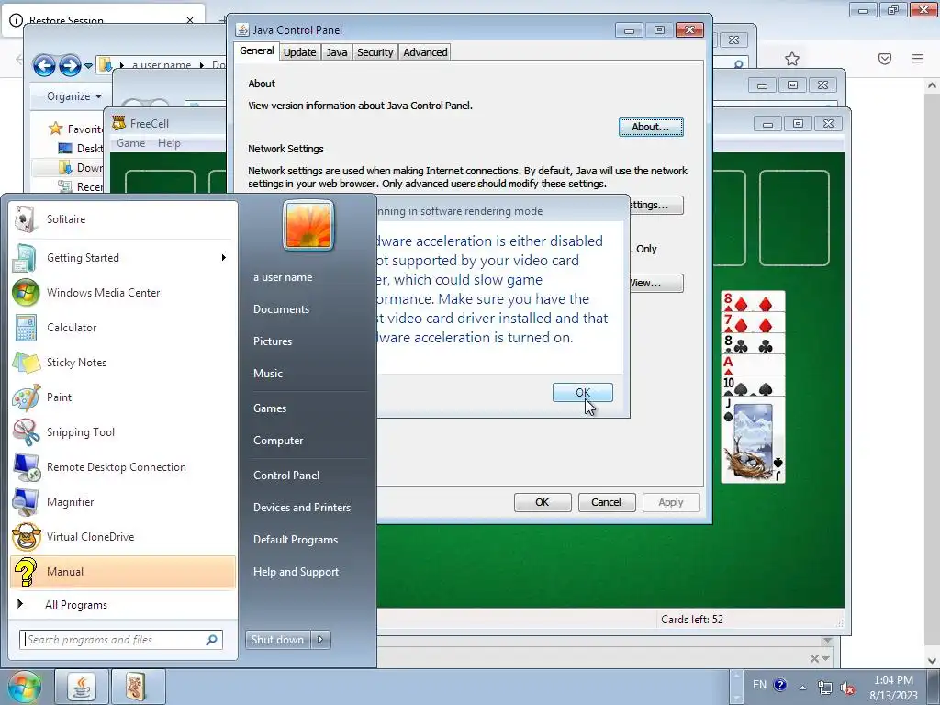Open Help and Support
The height and width of the screenshot is (705, 940).
(297, 572)
